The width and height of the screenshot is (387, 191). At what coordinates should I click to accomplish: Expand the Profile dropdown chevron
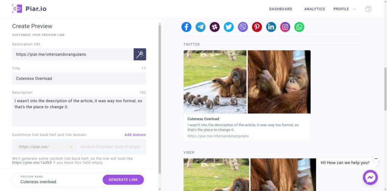(354, 9)
